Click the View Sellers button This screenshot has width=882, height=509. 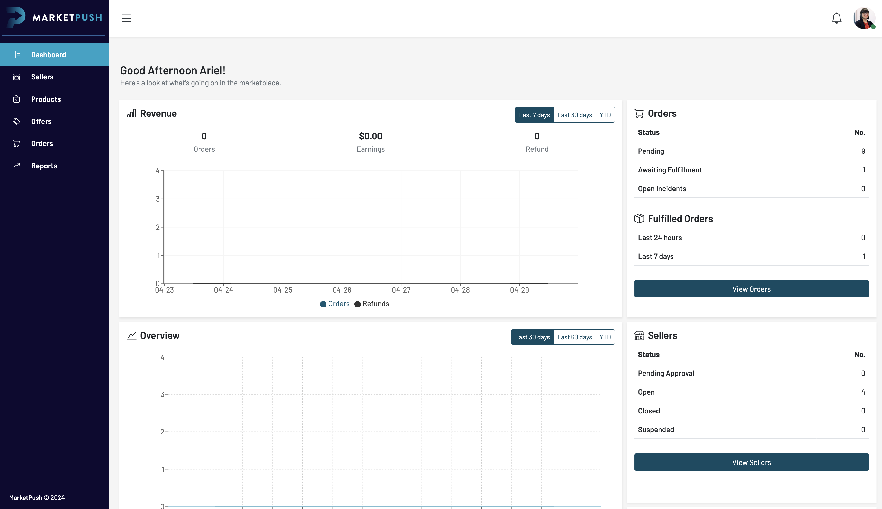point(751,462)
